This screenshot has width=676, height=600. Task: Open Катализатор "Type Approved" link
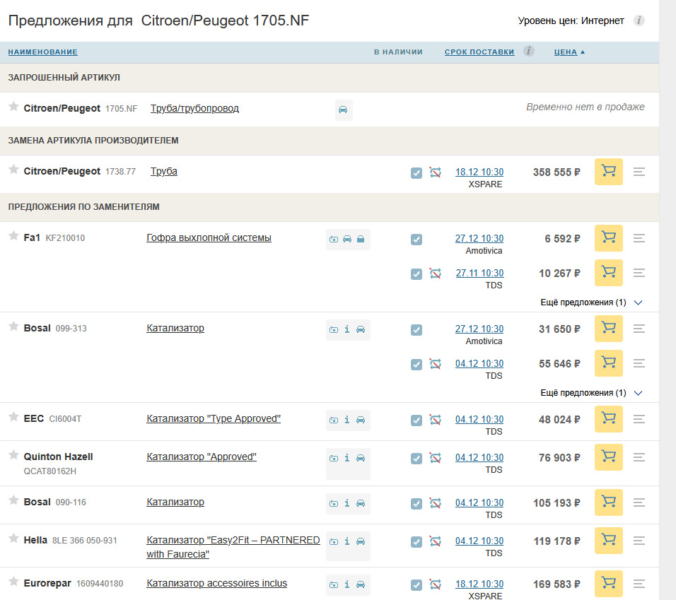pyautogui.click(x=214, y=418)
